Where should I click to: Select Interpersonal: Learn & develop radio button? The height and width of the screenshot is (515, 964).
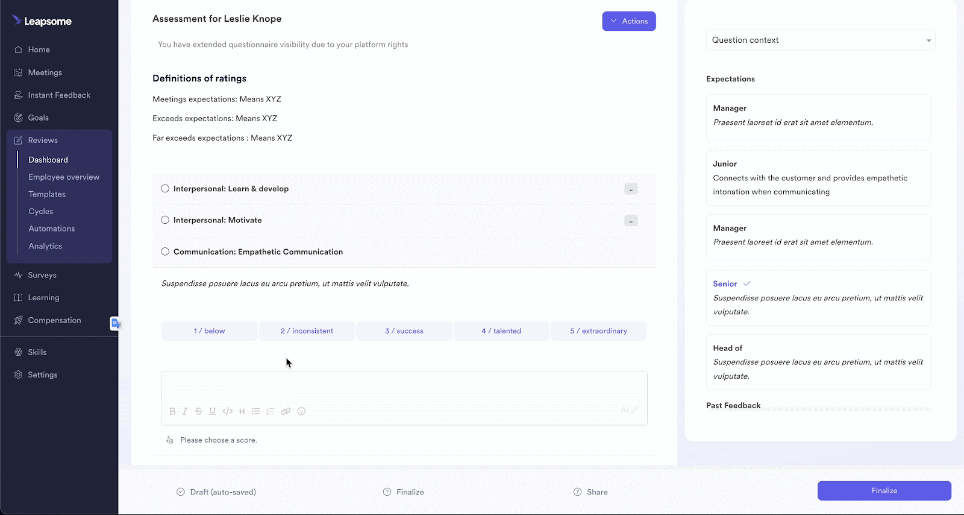(x=165, y=189)
